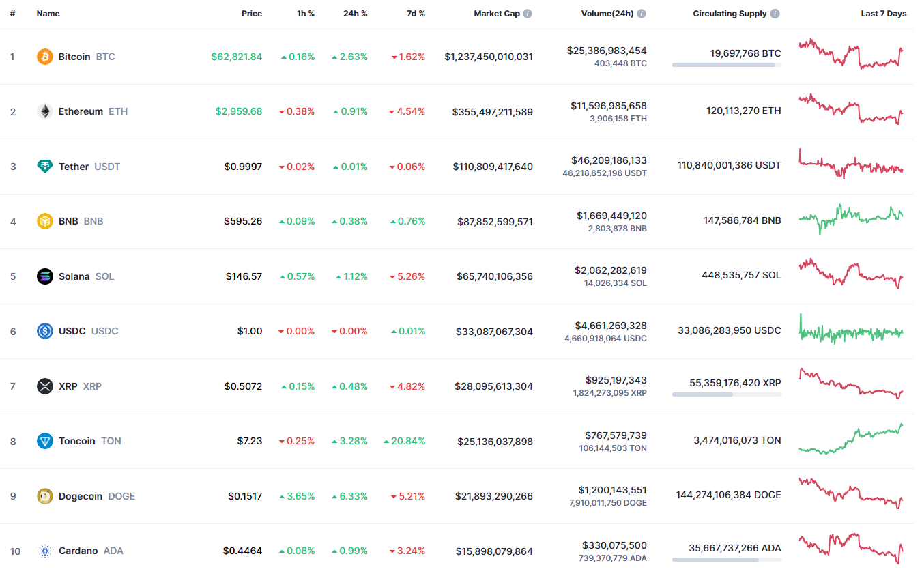
Task: Click the Bitcoin coin logo icon
Action: coord(44,57)
